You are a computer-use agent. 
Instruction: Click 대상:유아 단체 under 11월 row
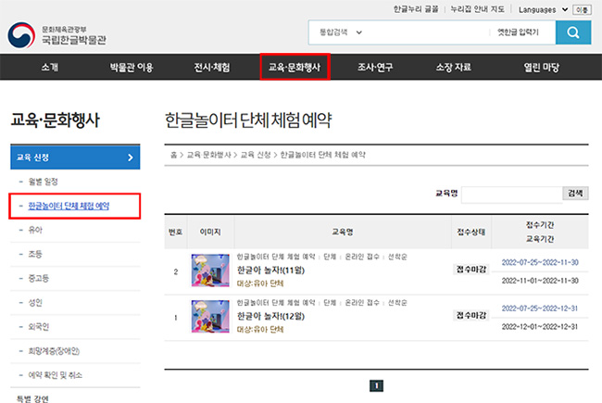260,283
